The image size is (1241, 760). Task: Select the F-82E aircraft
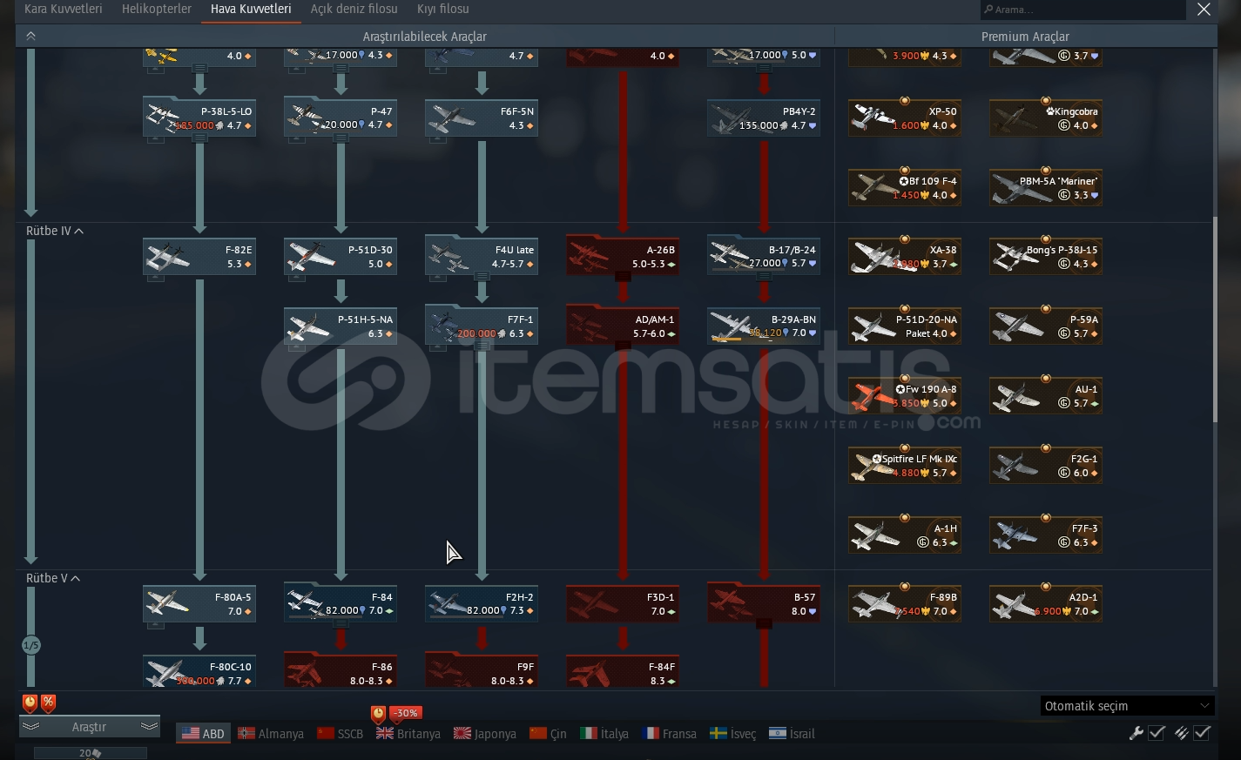pyautogui.click(x=199, y=257)
